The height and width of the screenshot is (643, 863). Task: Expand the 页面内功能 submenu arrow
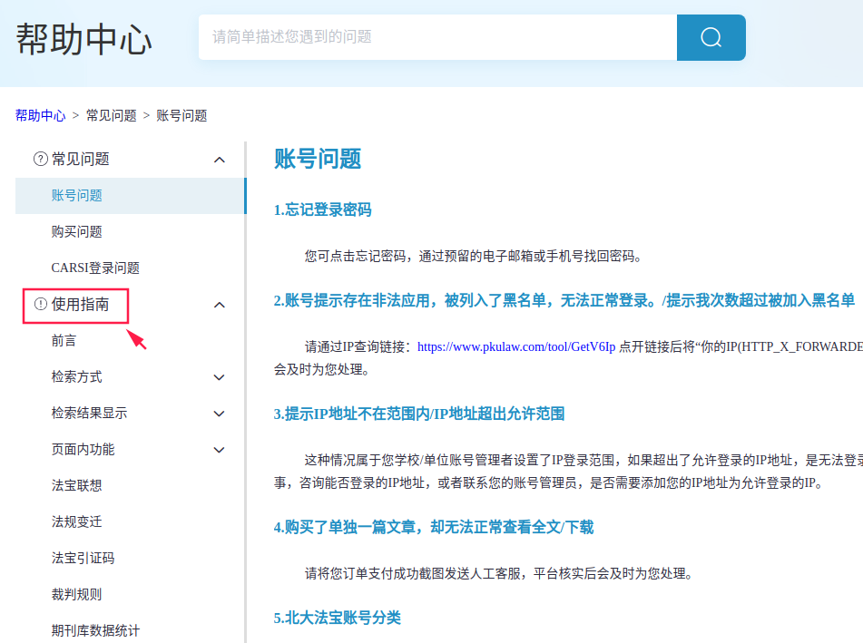pyautogui.click(x=219, y=450)
